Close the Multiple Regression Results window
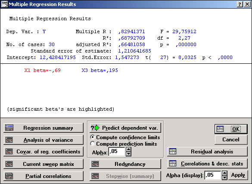Image resolution: width=252 pixels, height=184 pixels. pos(247,4)
